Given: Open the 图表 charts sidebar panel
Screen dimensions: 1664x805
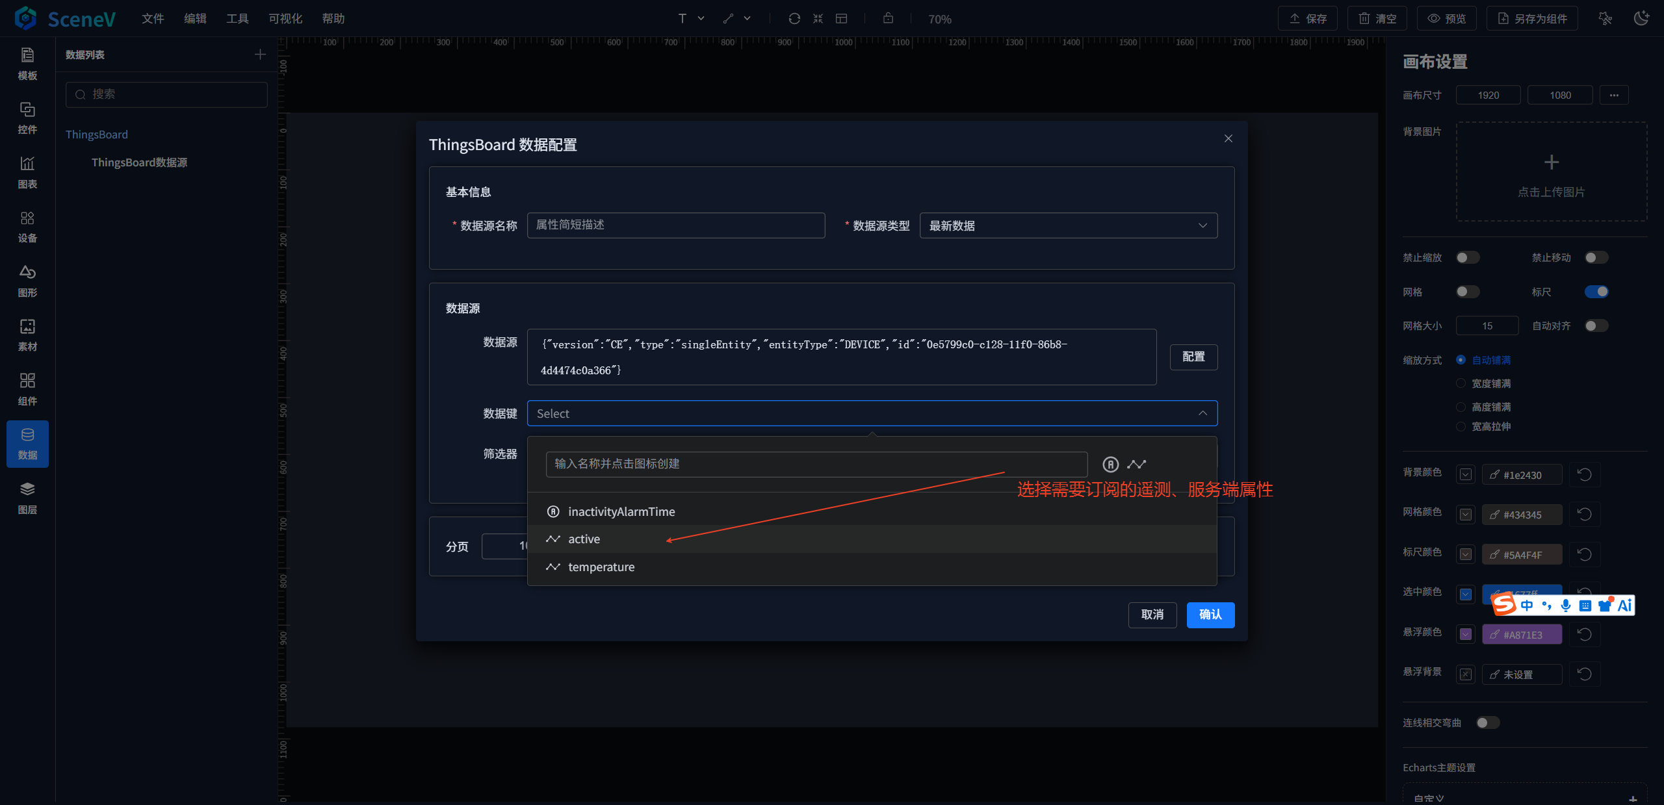Looking at the screenshot, I should coord(27,173).
